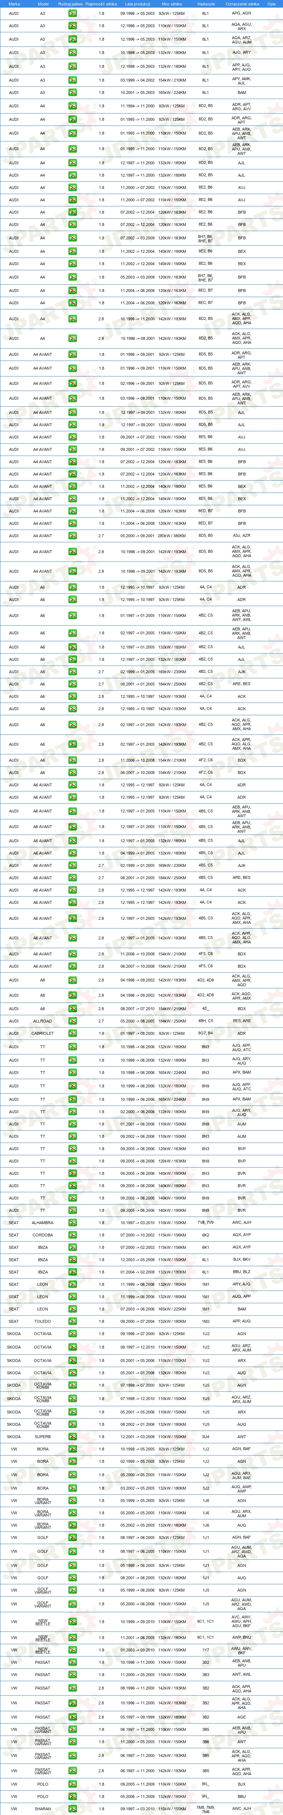Select the ALLROAD model cell
The width and height of the screenshot is (283, 1815).
[42, 1020]
